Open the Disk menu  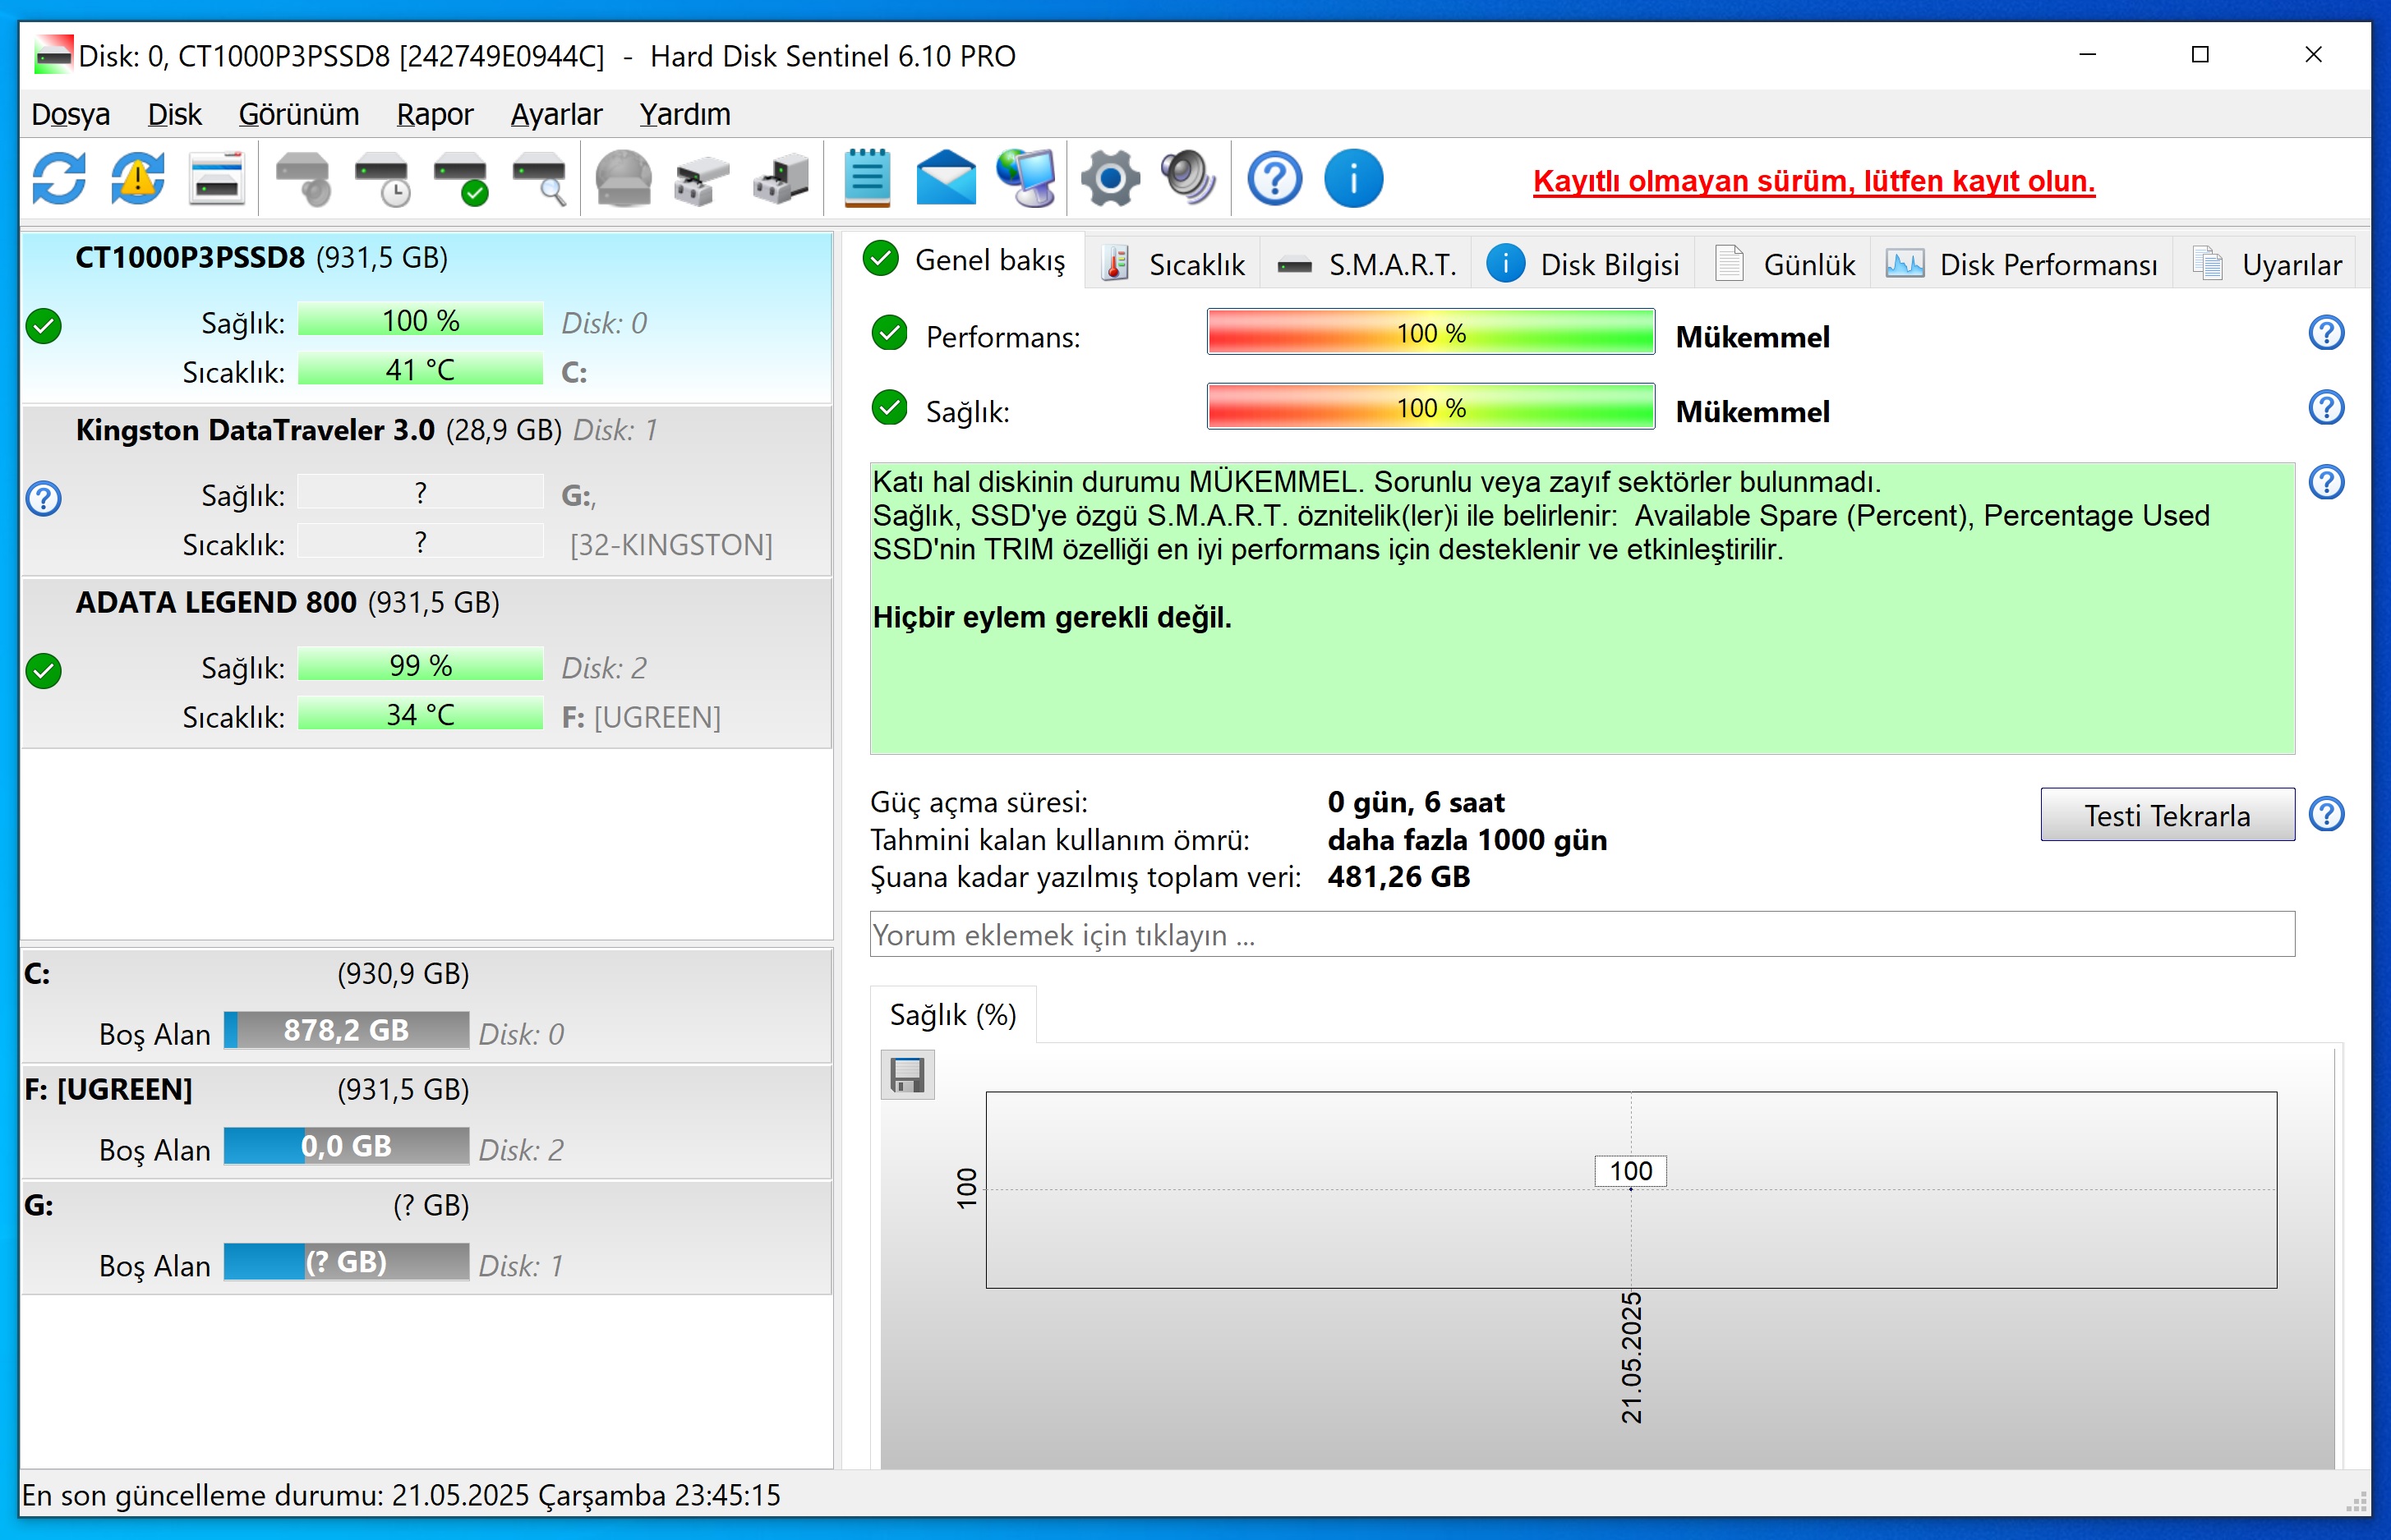[x=174, y=114]
